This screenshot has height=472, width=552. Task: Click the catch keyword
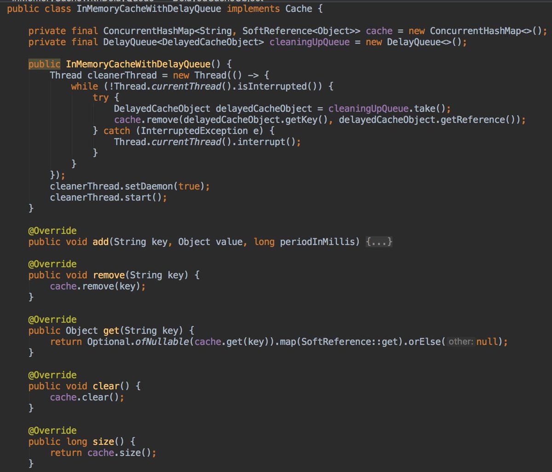point(117,131)
